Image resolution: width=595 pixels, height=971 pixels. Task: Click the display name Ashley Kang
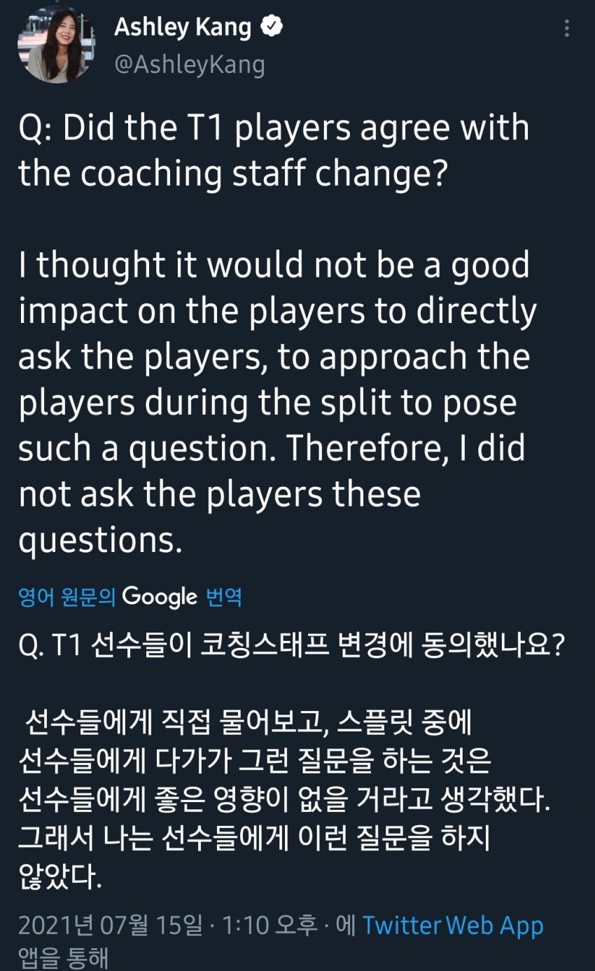(x=182, y=28)
